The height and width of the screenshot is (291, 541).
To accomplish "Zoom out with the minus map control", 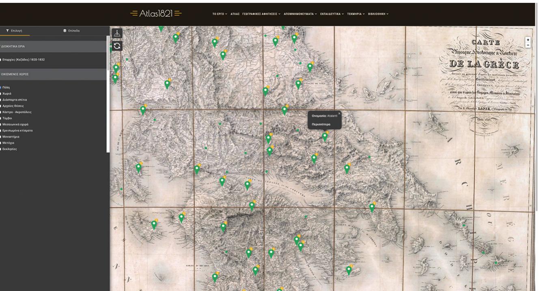I will pyautogui.click(x=528, y=45).
